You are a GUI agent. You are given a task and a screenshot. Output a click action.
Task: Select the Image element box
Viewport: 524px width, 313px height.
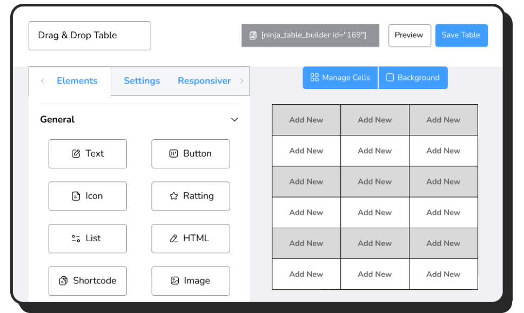coord(191,281)
